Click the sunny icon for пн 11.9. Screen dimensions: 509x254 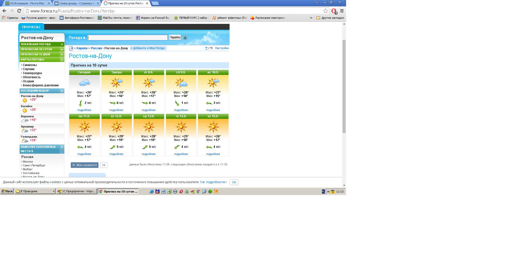click(x=84, y=127)
